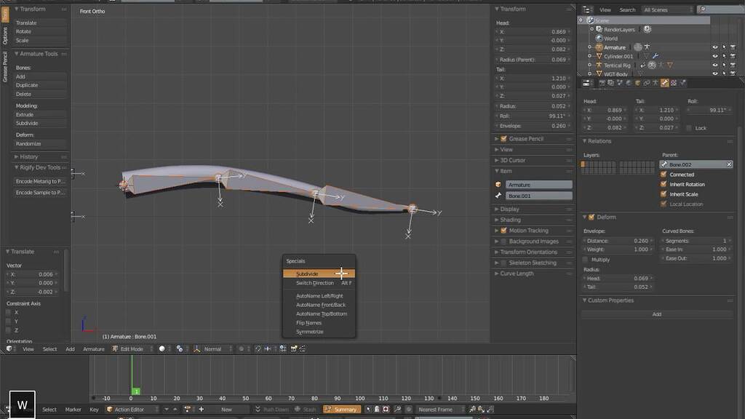Toggle visibility eye for Armature in outliner
The height and width of the screenshot is (419, 745).
click(x=714, y=47)
